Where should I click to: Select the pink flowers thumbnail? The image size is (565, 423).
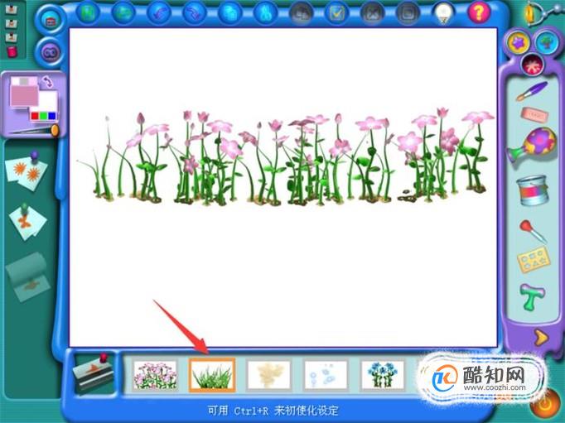pos(155,376)
